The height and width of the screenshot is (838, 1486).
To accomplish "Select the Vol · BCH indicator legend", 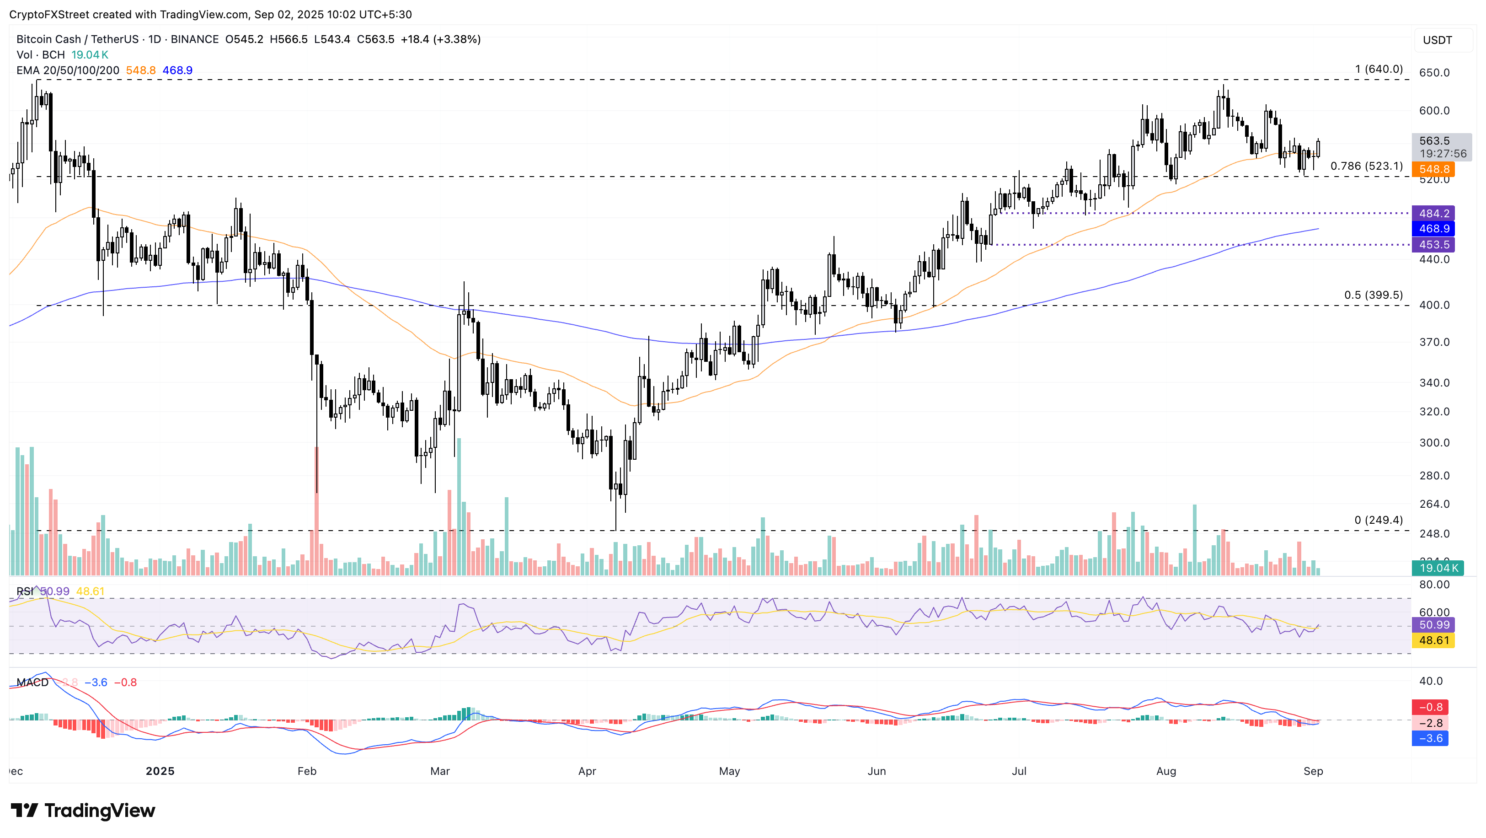I will coord(40,55).
